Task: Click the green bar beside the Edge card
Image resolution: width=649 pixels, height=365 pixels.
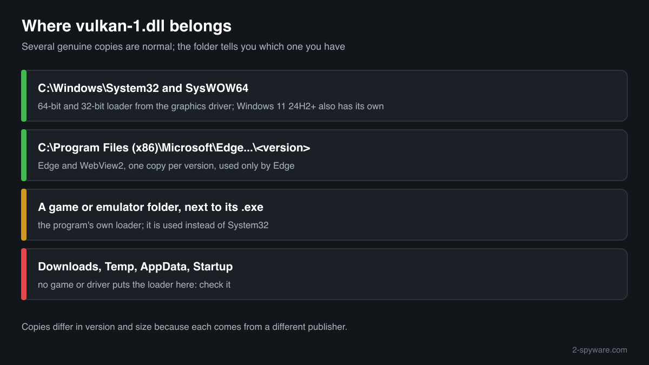Action: 24,155
